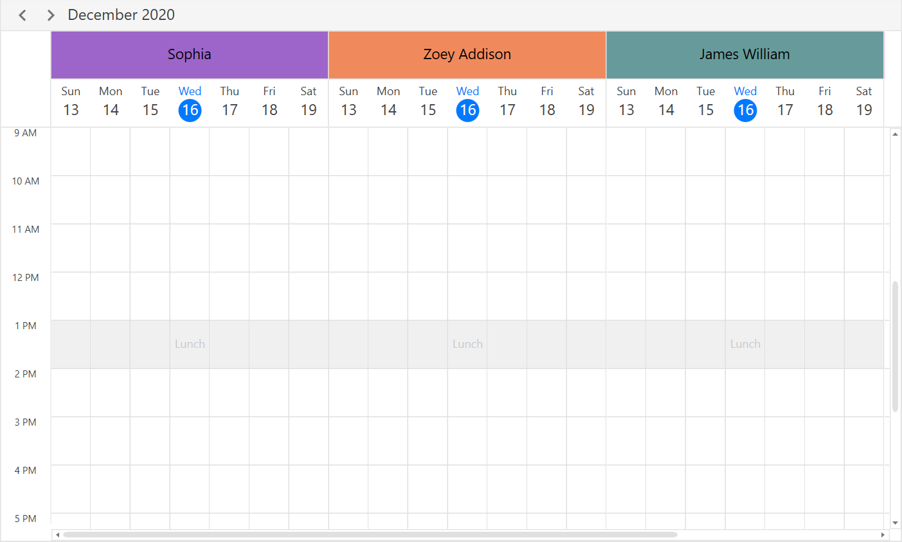
Task: Click the Lunch slot in Sophia's Wednesday
Action: click(x=190, y=344)
